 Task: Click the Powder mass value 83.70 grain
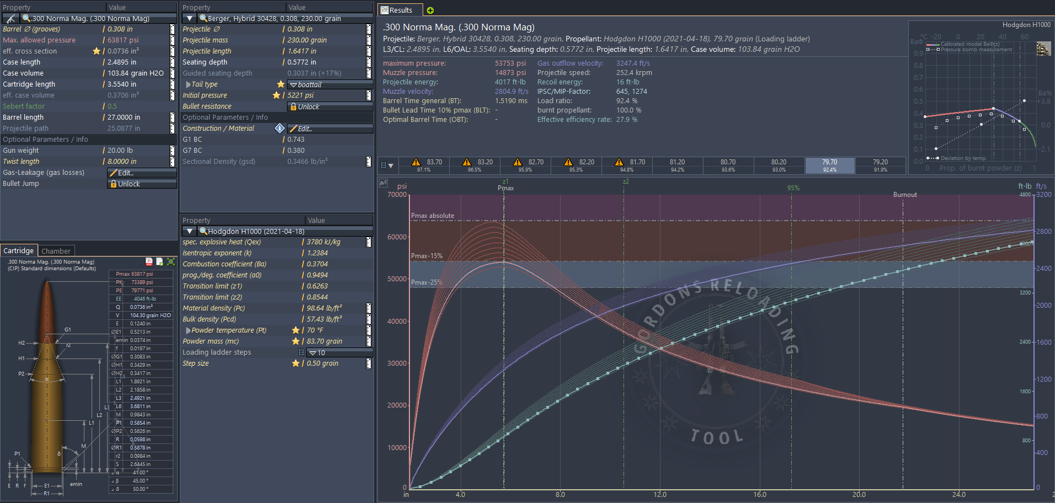point(324,341)
